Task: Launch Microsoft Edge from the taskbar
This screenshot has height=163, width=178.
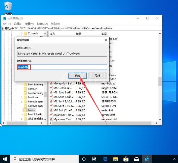Action: (105, 159)
